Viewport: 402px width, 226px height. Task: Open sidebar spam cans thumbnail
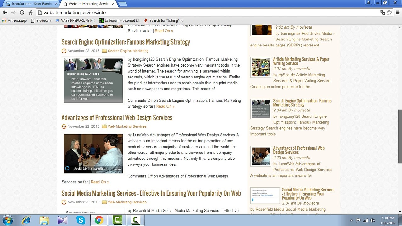261,67
